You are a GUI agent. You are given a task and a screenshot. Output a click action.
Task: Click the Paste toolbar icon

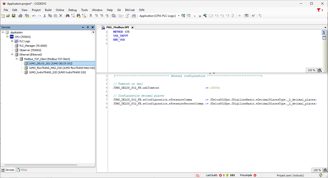(x=55, y=16)
